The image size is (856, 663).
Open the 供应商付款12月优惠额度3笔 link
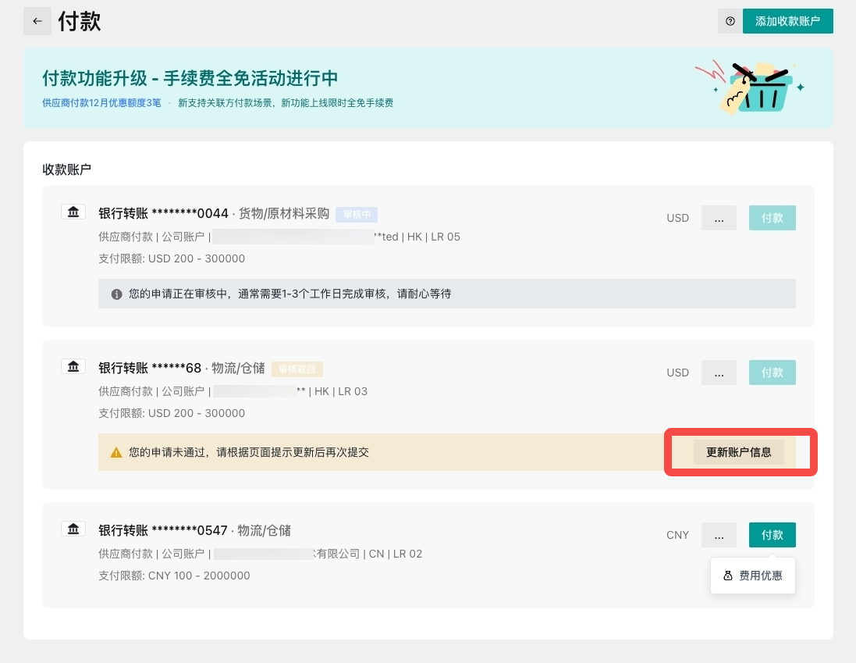[x=101, y=102]
